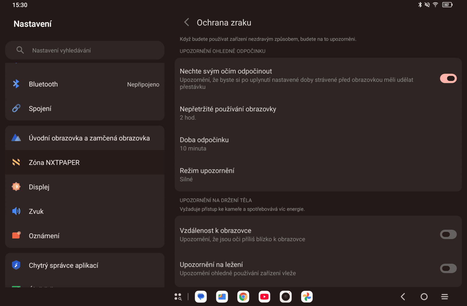The image size is (467, 306).
Task: Select the Zóna NXTPAPER sidebar item
Action: tap(54, 162)
